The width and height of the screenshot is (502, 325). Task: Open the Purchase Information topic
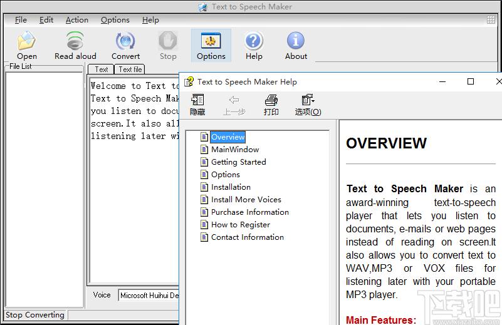pos(250,212)
